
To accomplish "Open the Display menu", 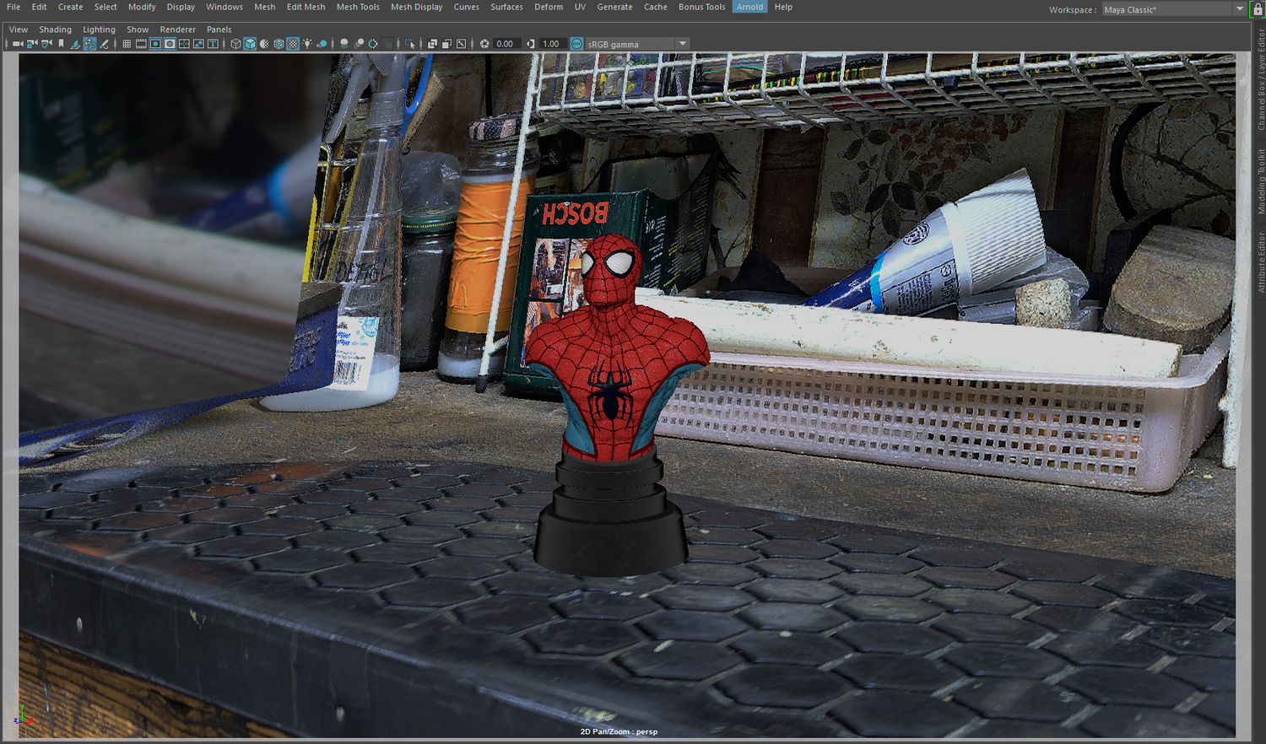I will click(181, 7).
